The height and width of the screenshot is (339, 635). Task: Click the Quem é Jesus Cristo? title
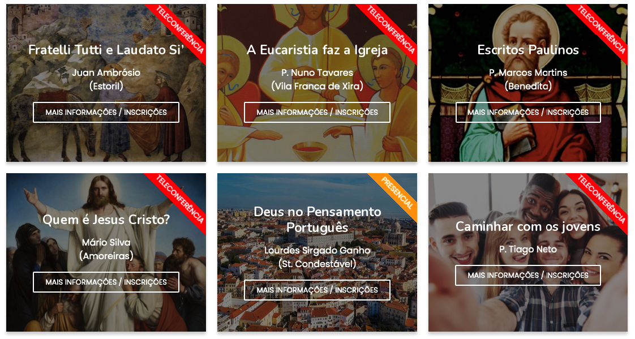(106, 220)
